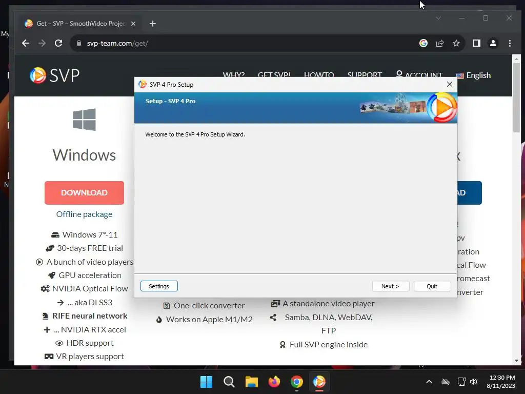Open ACCOUNT menu on SVP site
The width and height of the screenshot is (525, 394).
(x=419, y=74)
